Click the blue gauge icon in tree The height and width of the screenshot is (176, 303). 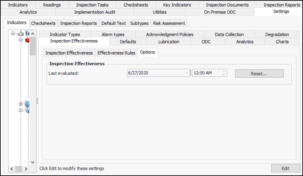point(27,104)
